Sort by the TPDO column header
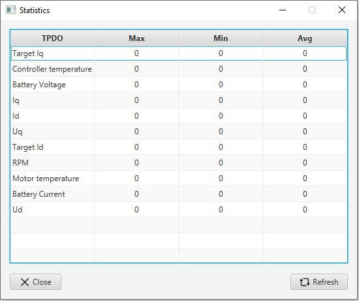 [52, 38]
